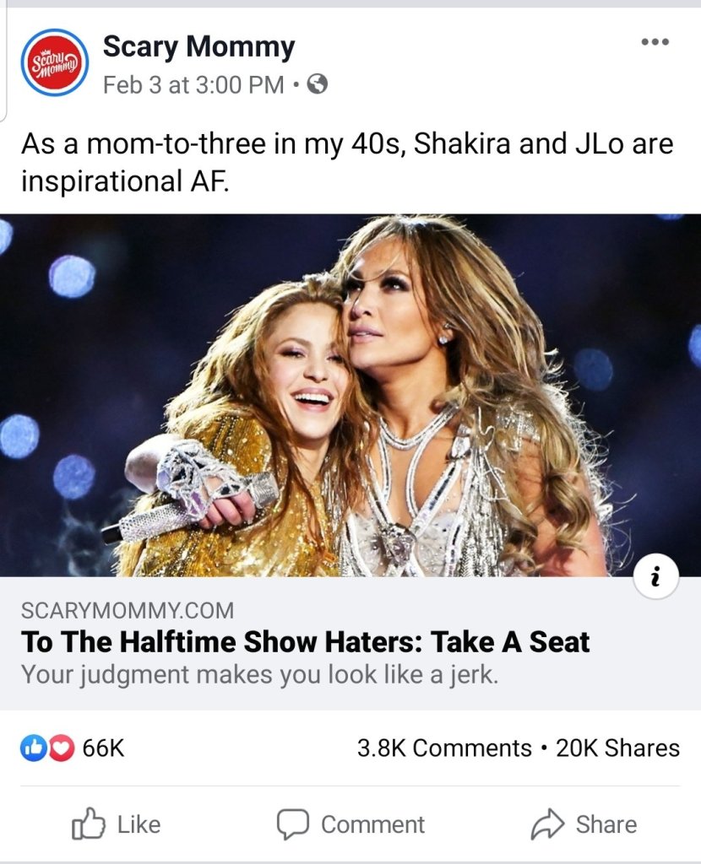The image size is (701, 864).
Task: Open the Scary Mommy profile logo
Action: pyautogui.click(x=55, y=62)
